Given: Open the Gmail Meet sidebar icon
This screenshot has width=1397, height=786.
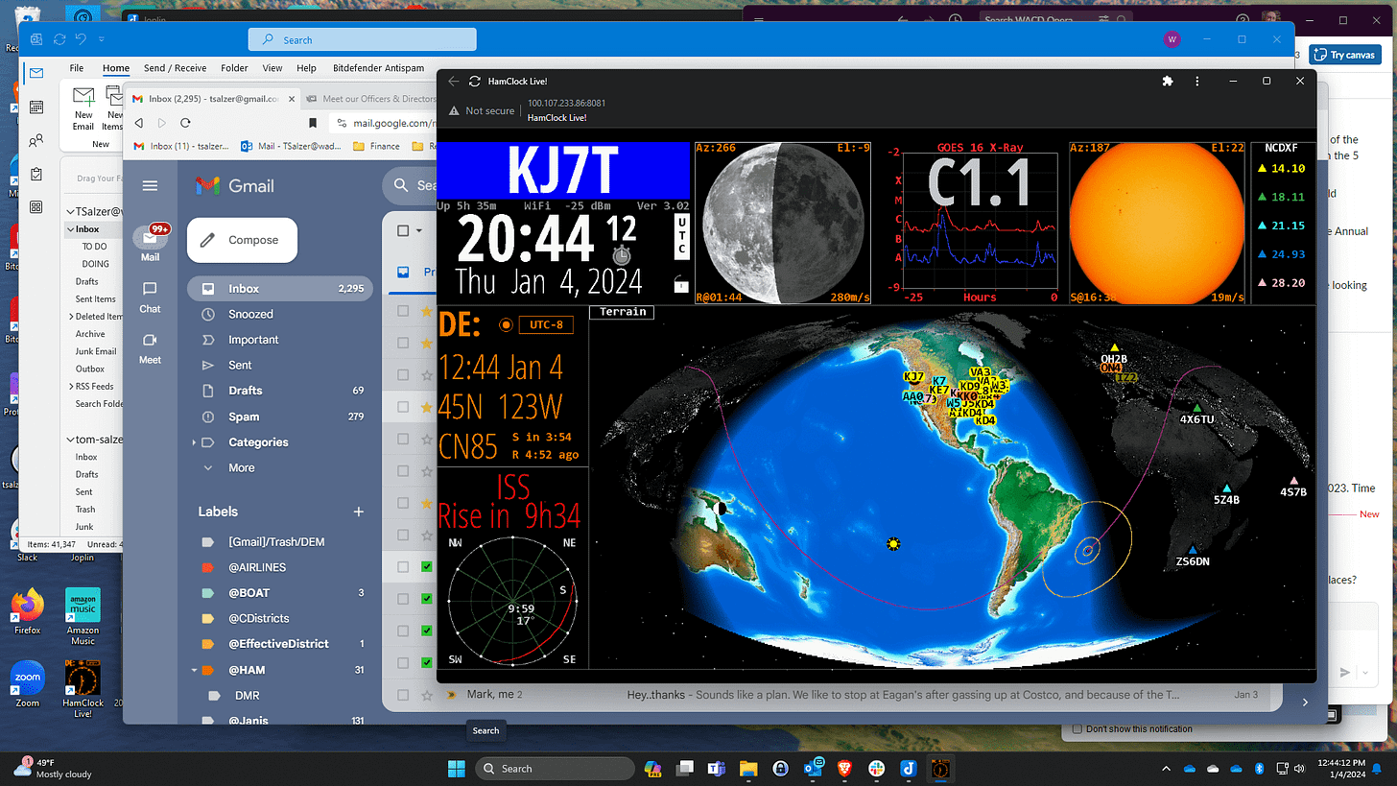Looking at the screenshot, I should point(150,345).
